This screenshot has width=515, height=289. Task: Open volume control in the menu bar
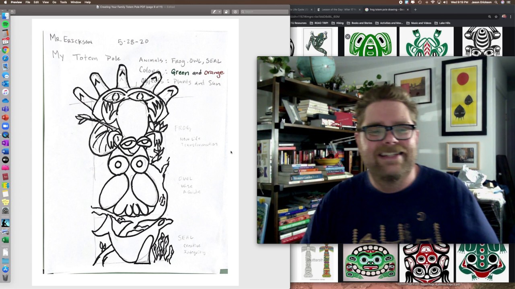(445, 2)
